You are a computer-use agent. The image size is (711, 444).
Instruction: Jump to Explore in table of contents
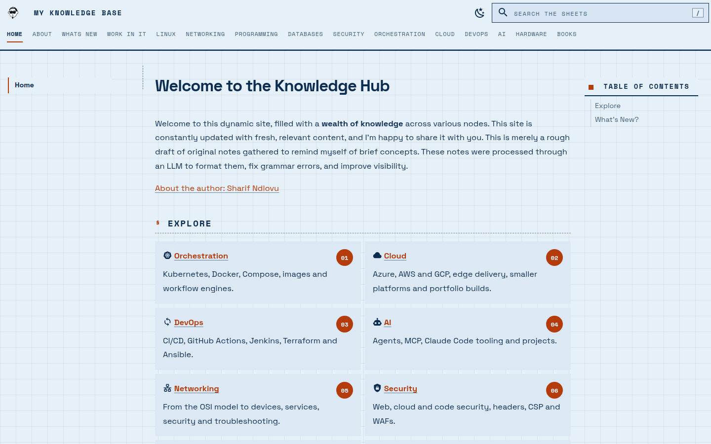608,106
